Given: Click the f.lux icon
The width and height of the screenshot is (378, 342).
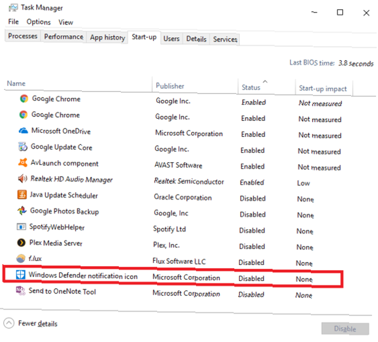Looking at the screenshot, I should click(21, 258).
